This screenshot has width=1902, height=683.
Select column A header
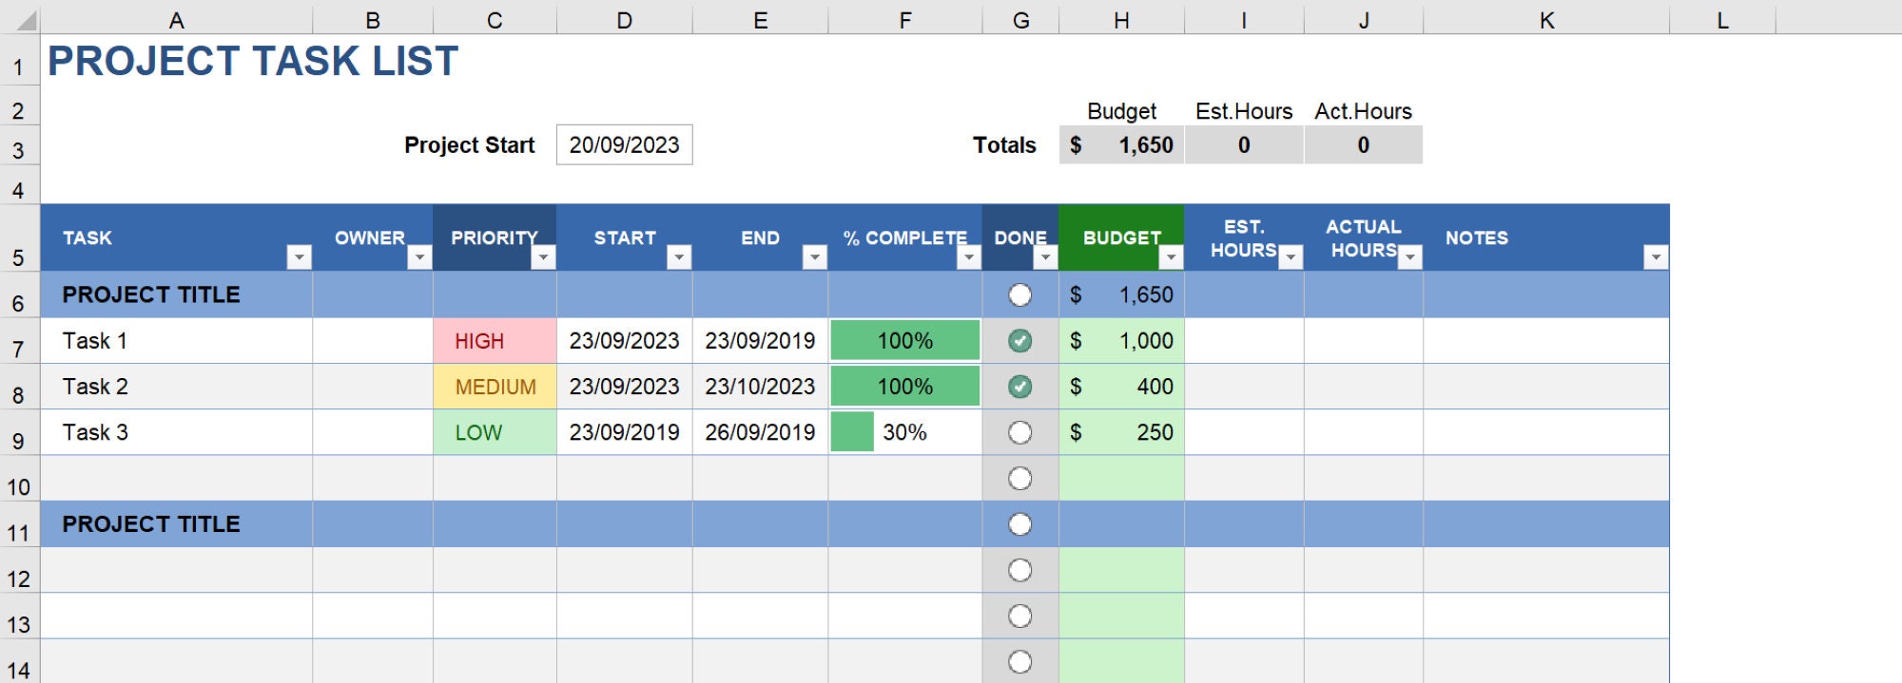click(176, 20)
